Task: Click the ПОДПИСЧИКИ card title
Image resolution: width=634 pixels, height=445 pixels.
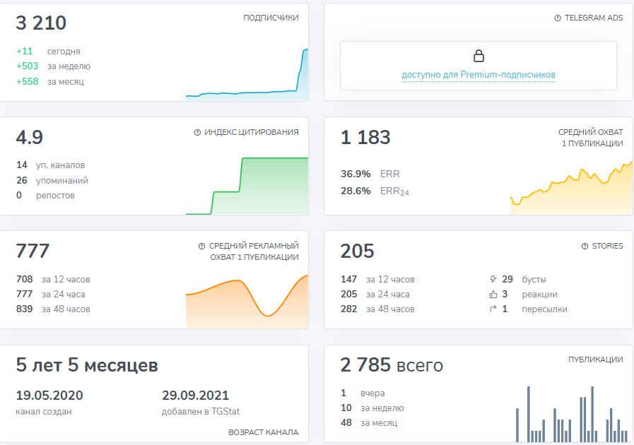Action: 271,18
